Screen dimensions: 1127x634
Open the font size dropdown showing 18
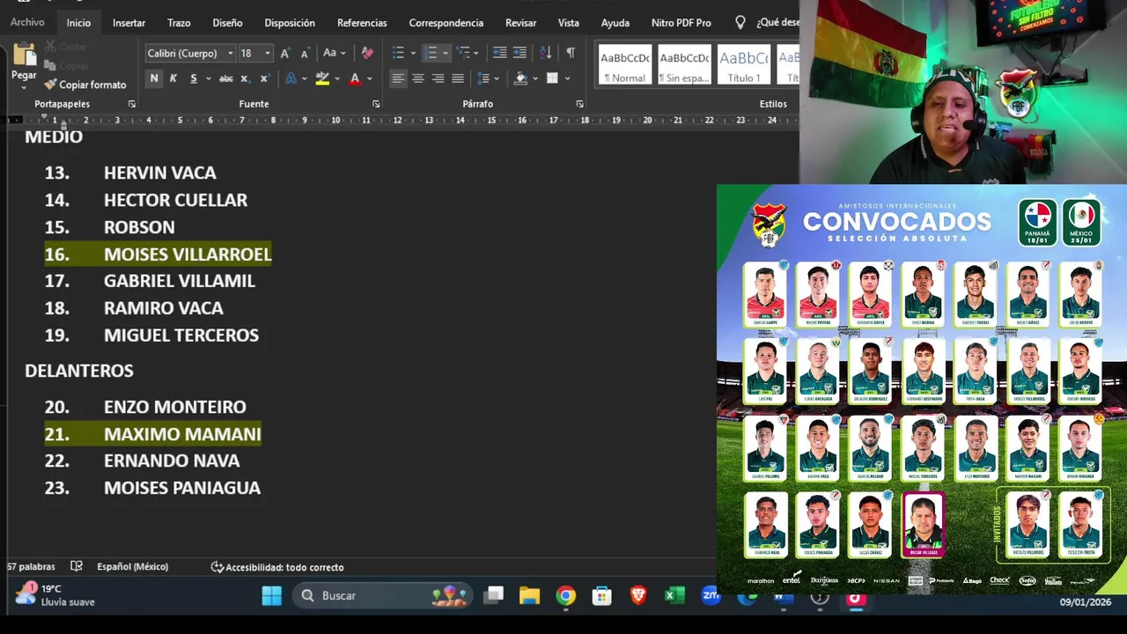point(268,54)
